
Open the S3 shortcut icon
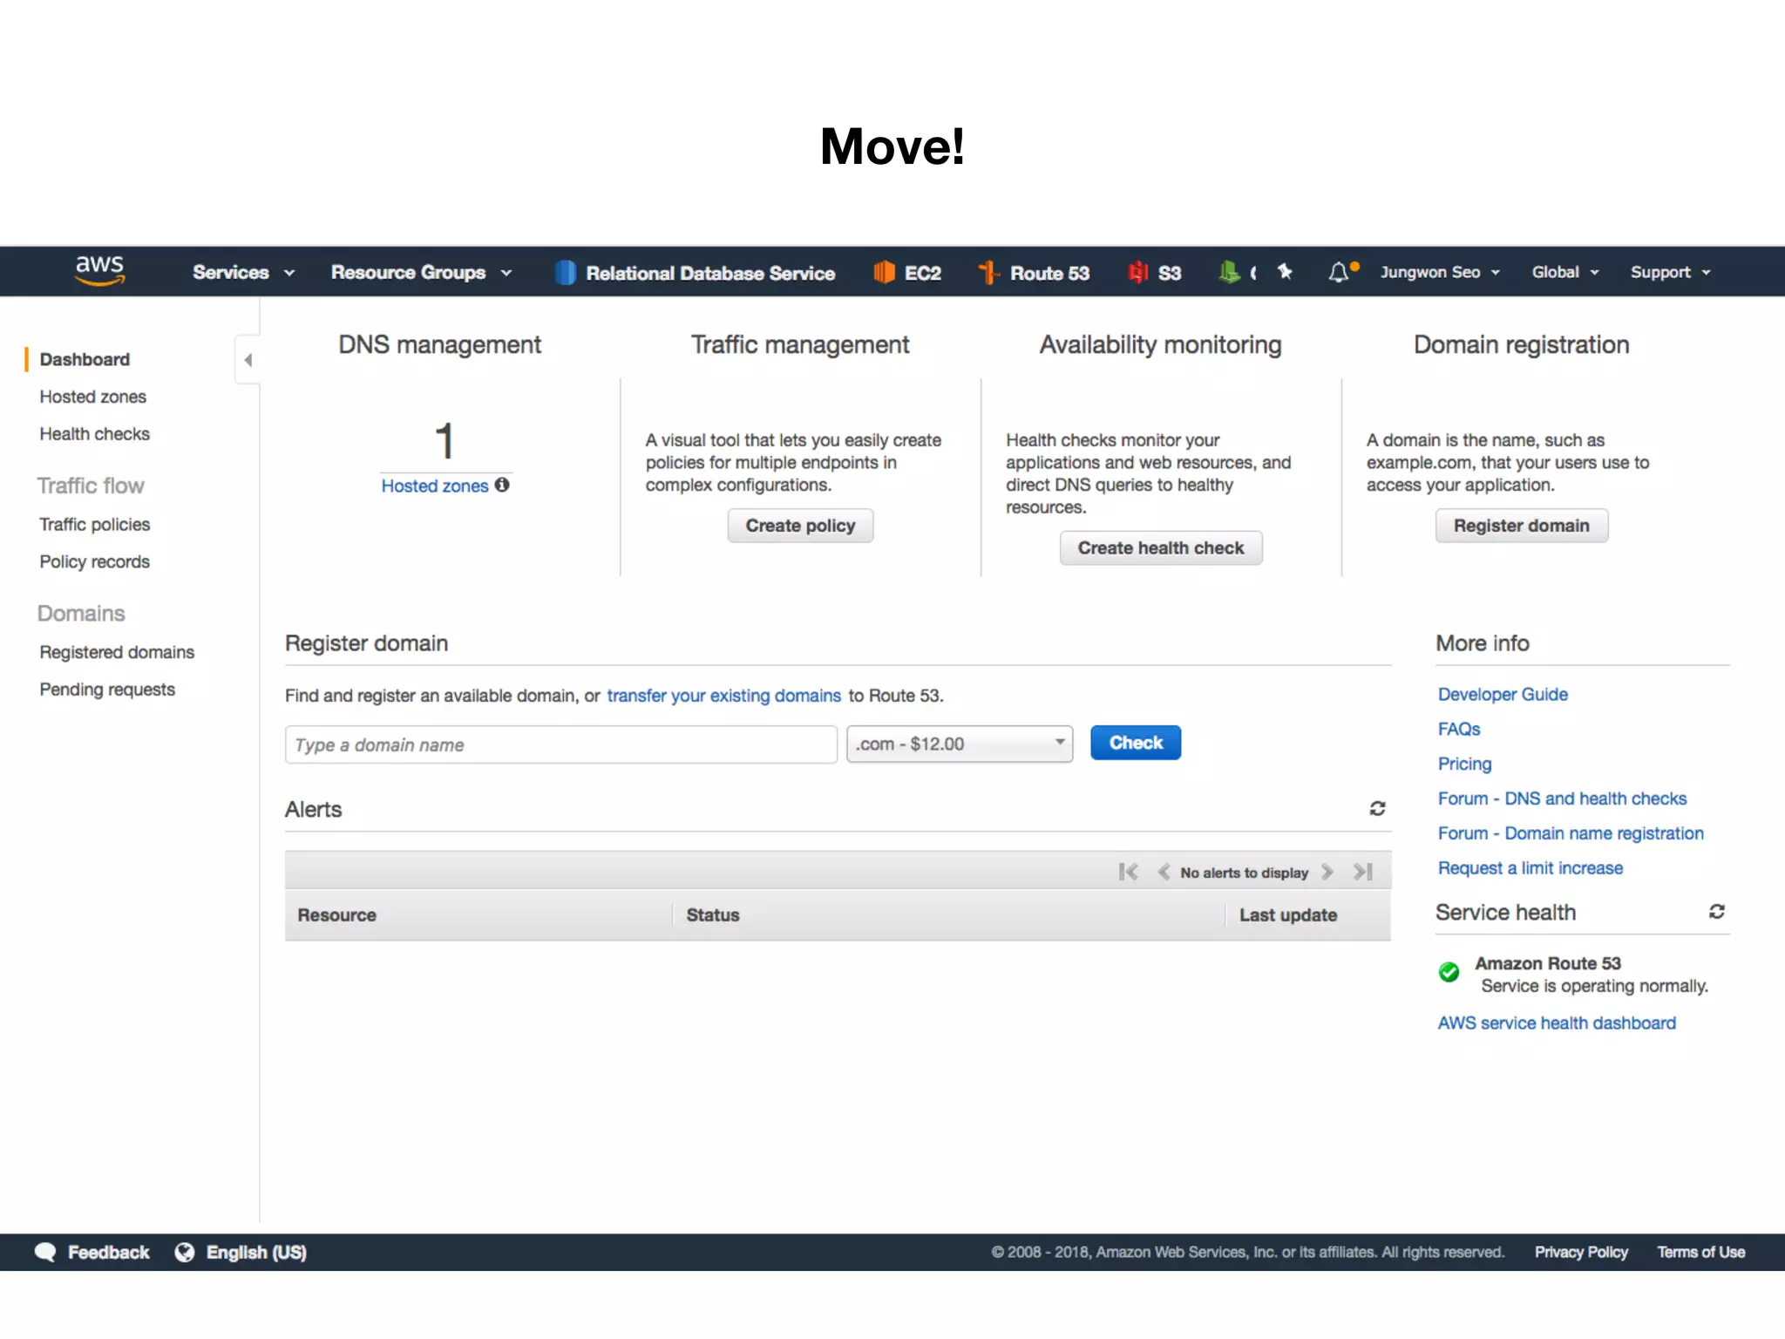pos(1137,273)
